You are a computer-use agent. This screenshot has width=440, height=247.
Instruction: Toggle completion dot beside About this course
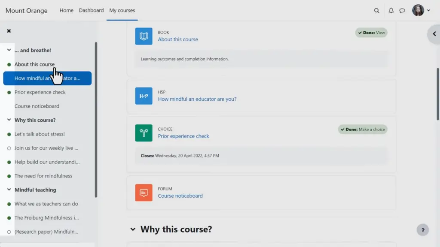[x=9, y=64]
